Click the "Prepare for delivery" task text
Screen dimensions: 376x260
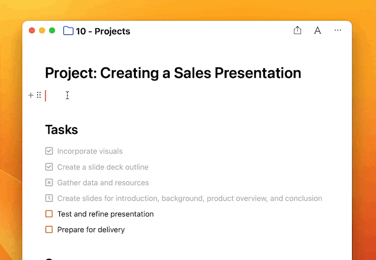click(91, 230)
